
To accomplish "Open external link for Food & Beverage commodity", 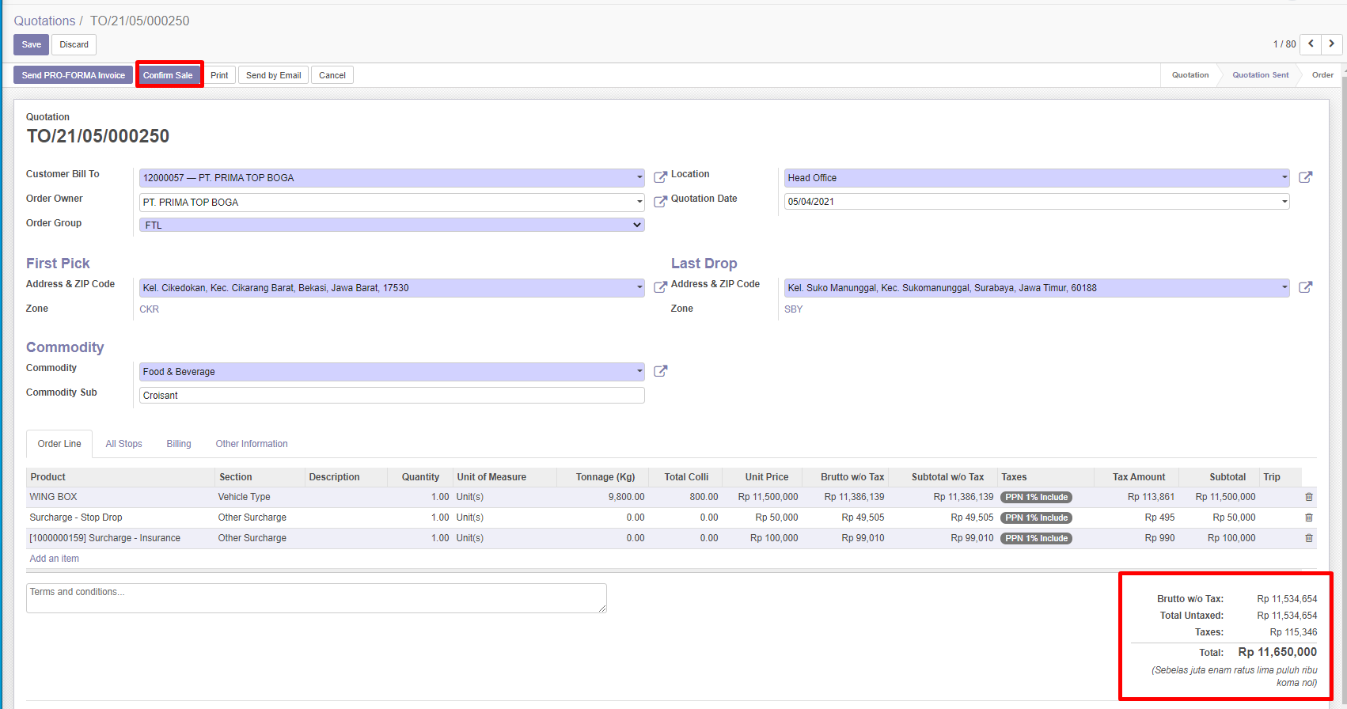I will coord(660,371).
